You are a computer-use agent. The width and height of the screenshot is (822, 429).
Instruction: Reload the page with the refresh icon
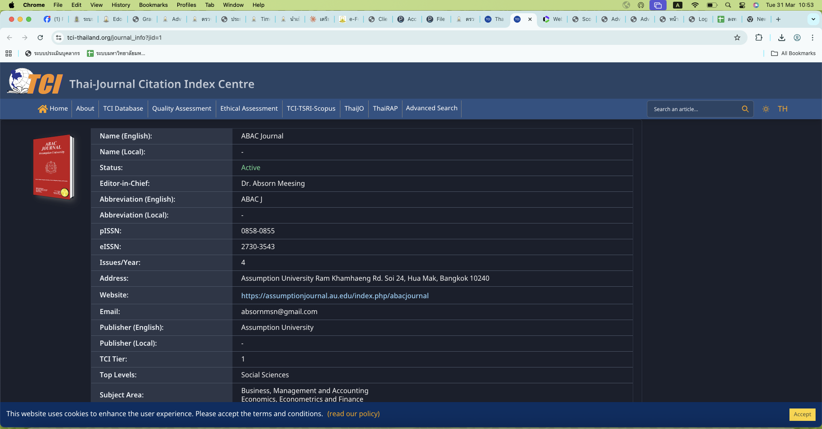(40, 38)
